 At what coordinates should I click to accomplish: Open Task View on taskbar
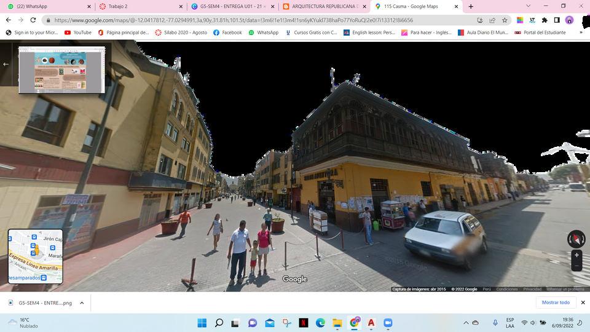click(x=235, y=323)
